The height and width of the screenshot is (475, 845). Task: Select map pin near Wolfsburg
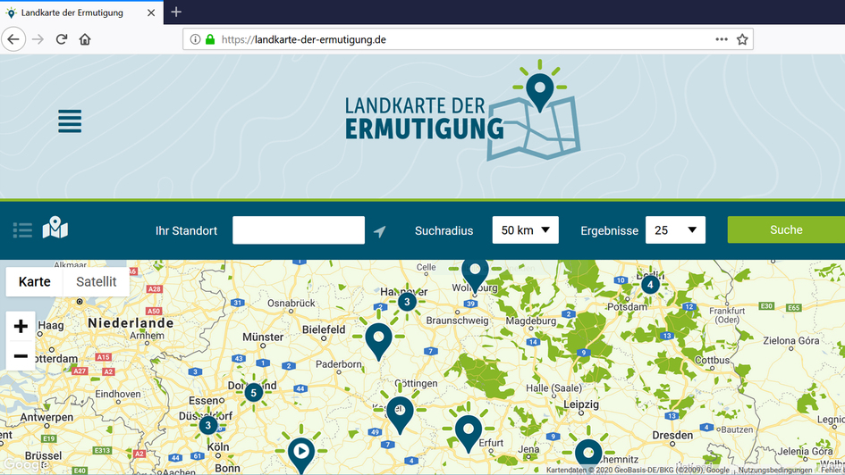tap(475, 274)
